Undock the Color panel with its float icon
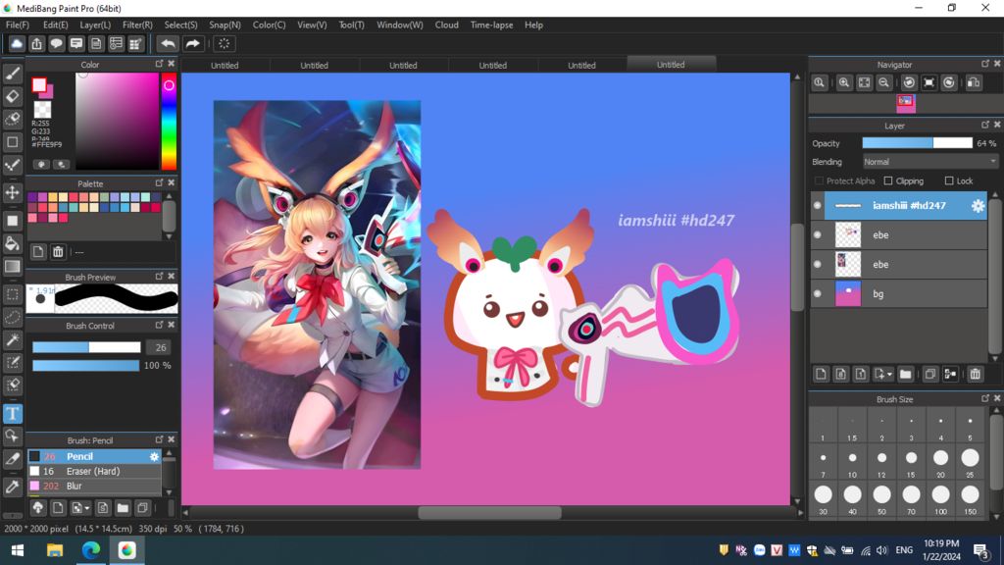This screenshot has height=565, width=1004. click(x=159, y=64)
